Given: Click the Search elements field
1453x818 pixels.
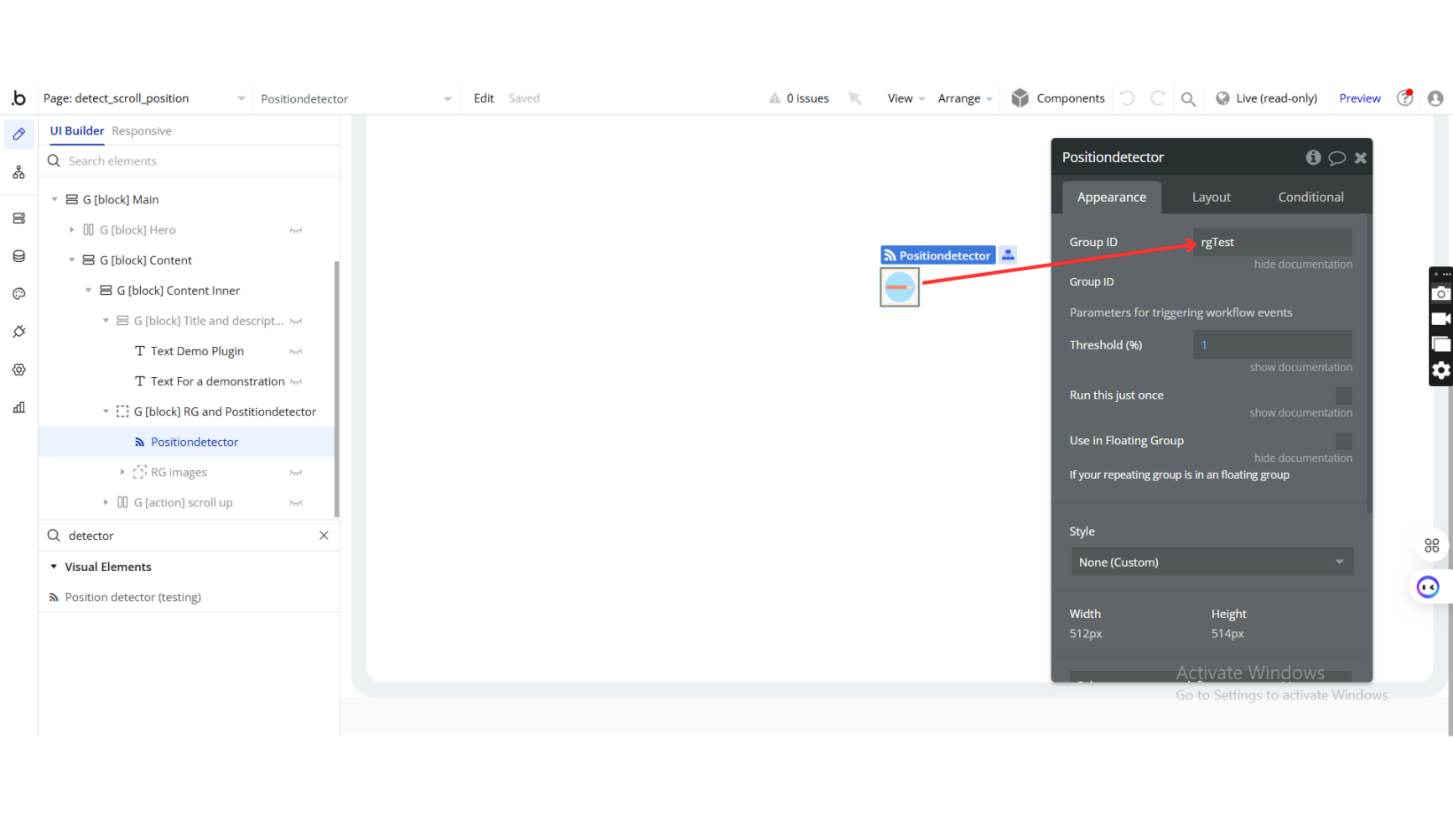Looking at the screenshot, I should click(189, 161).
